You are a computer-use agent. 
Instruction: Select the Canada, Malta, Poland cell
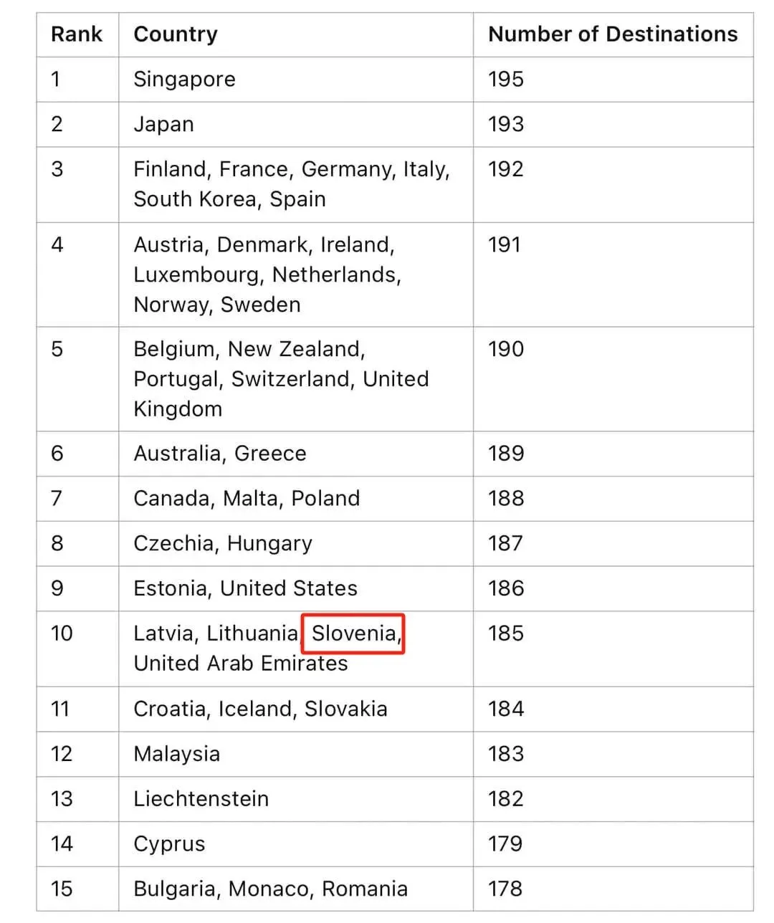coord(295,499)
